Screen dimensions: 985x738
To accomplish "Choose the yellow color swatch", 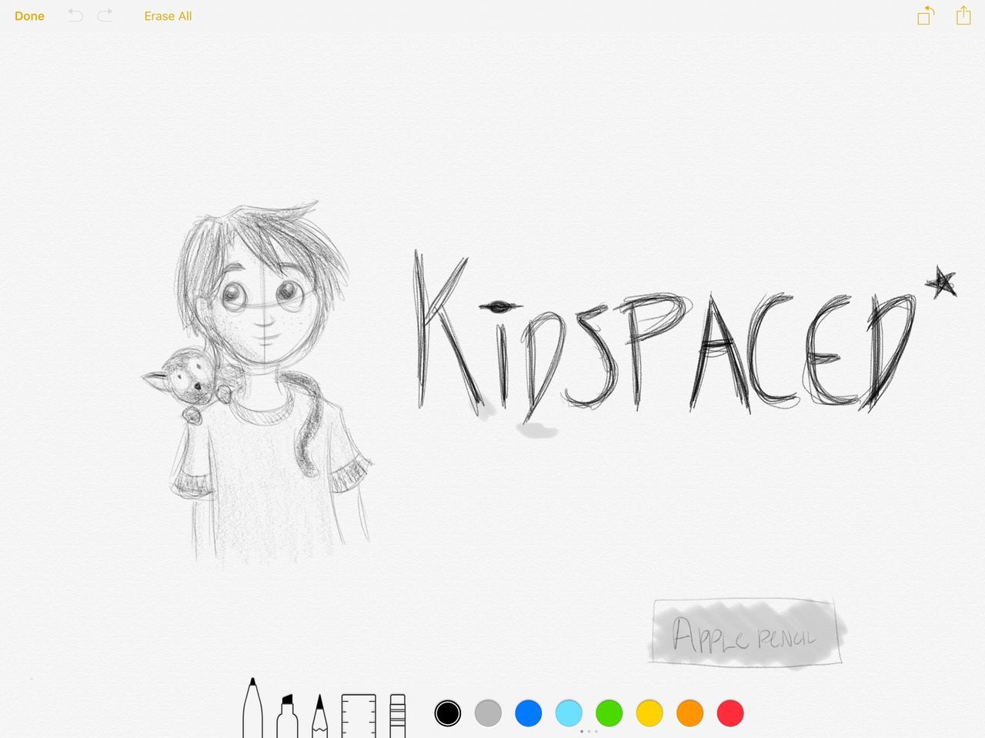I will tap(649, 713).
